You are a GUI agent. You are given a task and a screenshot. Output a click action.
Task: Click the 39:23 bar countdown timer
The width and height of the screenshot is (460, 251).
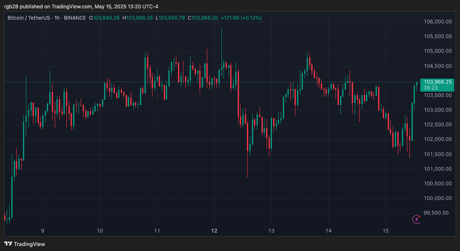(x=430, y=88)
